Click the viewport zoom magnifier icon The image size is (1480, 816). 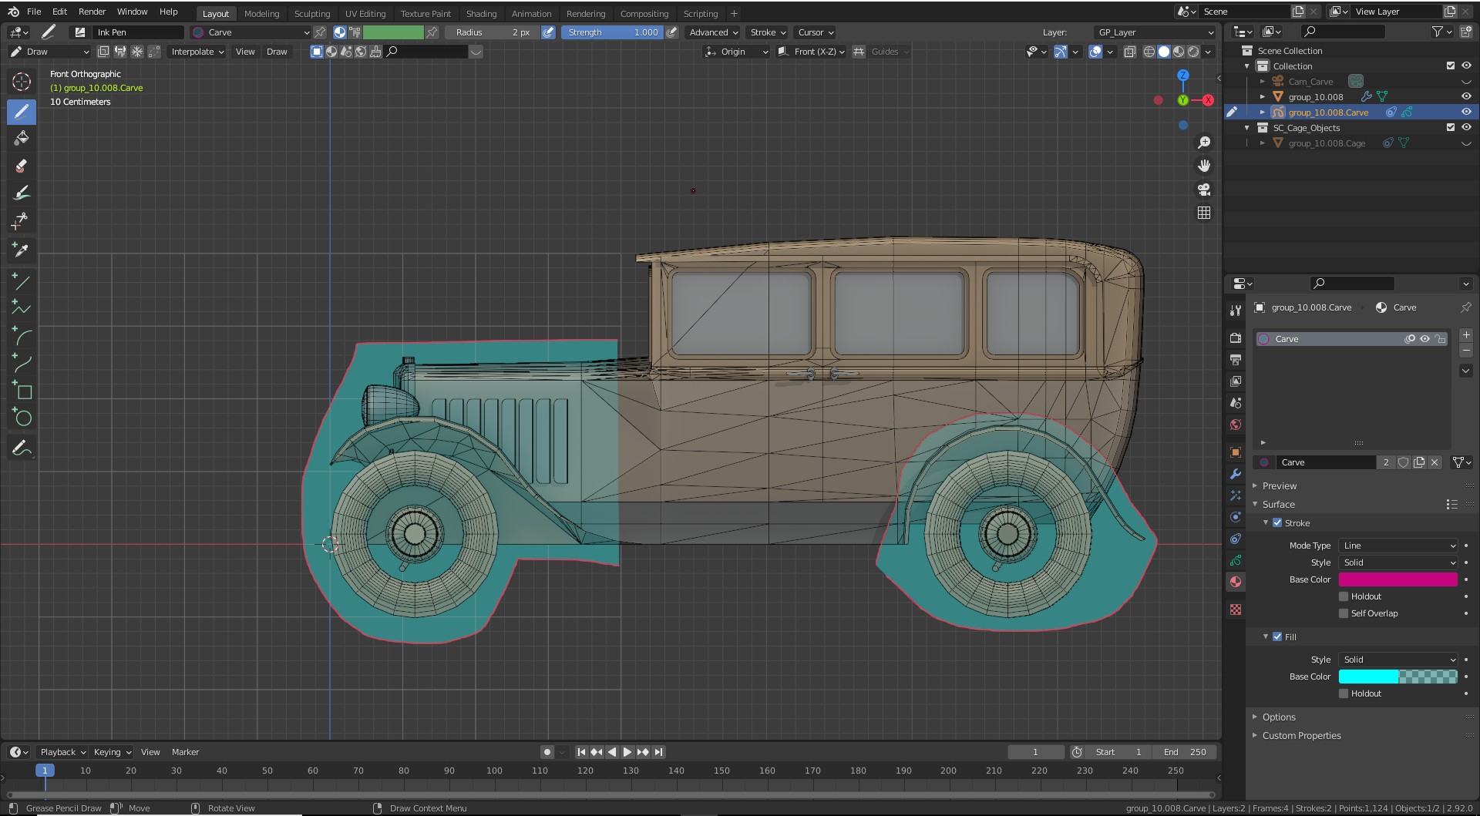coord(1204,143)
